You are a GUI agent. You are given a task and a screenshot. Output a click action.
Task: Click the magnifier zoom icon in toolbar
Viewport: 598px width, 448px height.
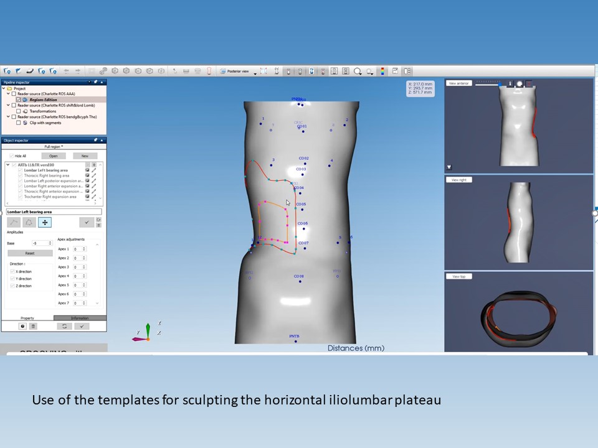(x=358, y=71)
